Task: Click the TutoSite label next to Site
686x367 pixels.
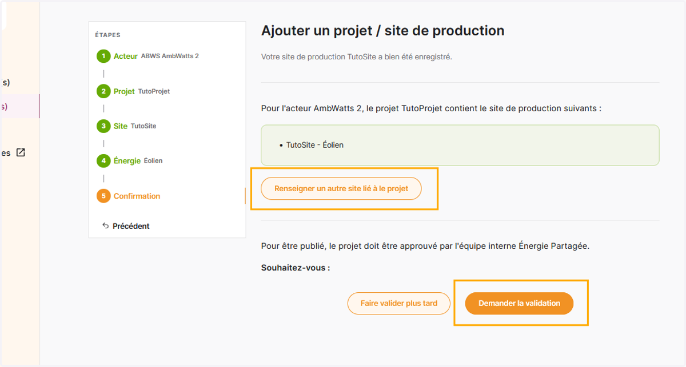Action: pyautogui.click(x=143, y=126)
